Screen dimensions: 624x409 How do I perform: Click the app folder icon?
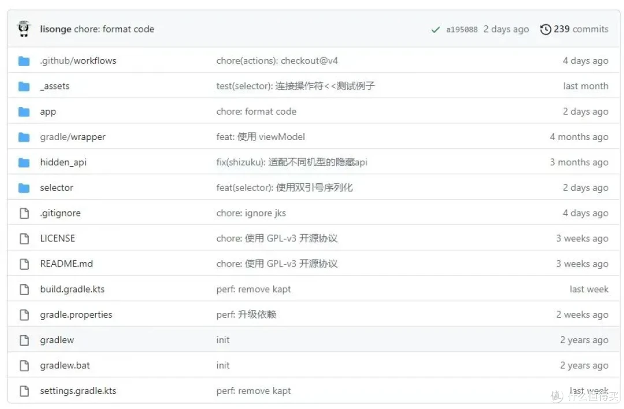click(24, 112)
